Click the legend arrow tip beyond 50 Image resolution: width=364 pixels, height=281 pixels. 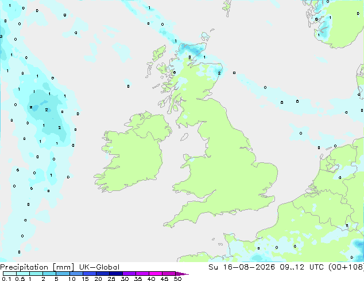pos(182,274)
